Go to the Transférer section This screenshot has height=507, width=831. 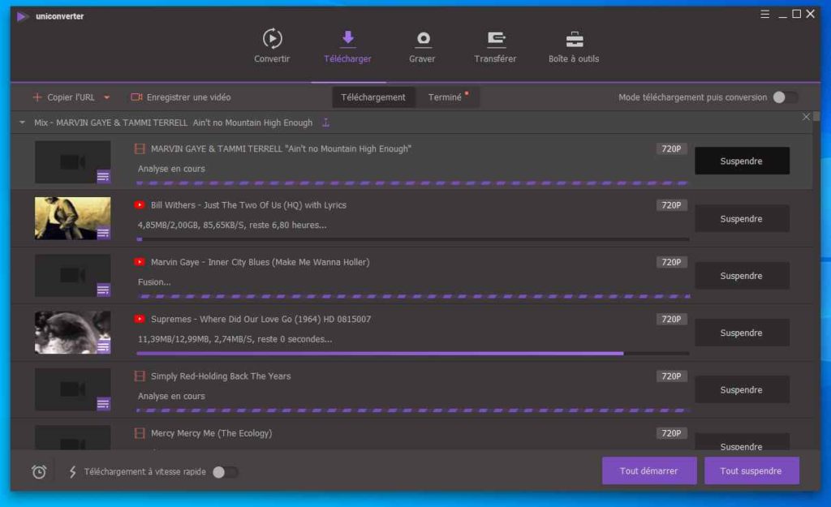click(495, 46)
